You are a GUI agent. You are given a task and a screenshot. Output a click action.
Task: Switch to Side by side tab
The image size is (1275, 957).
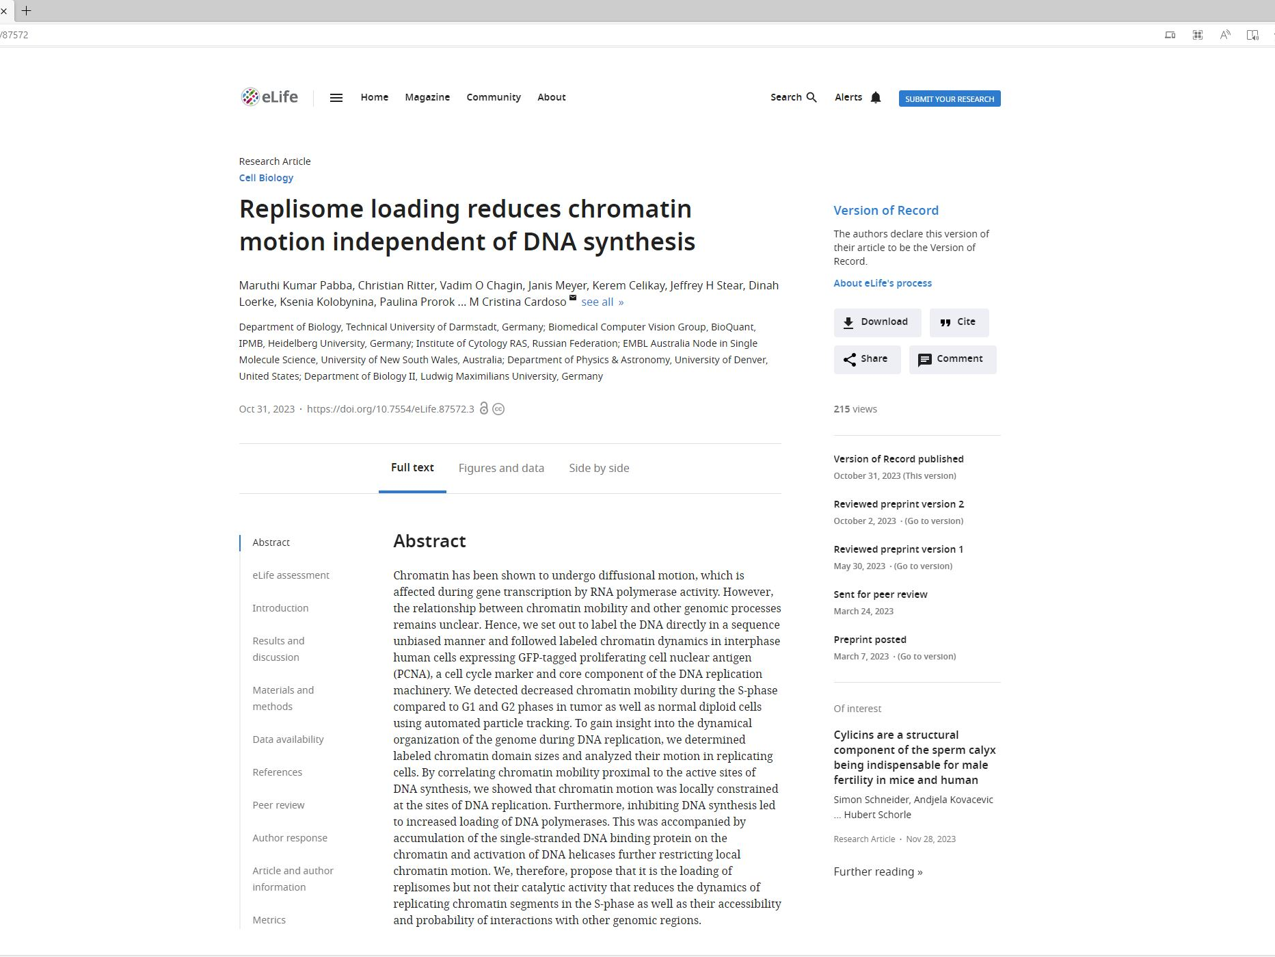pos(599,468)
